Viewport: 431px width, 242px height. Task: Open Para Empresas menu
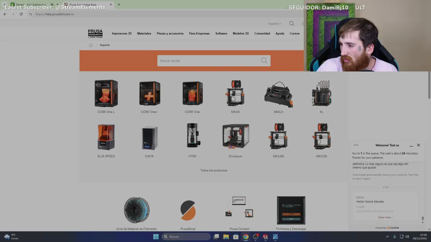(x=199, y=34)
